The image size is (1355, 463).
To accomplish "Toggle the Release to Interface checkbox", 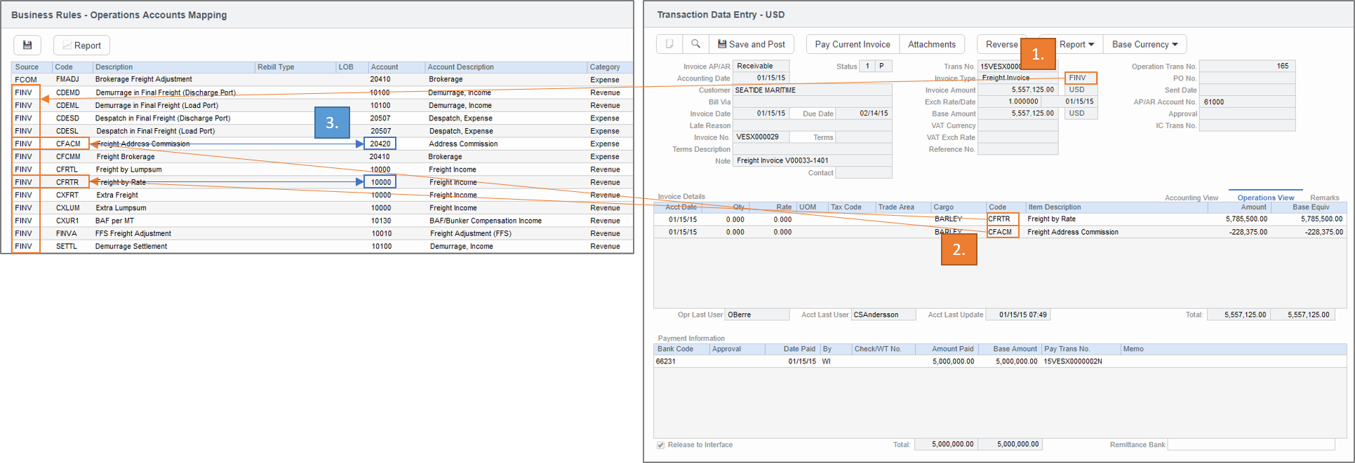I will (x=660, y=445).
